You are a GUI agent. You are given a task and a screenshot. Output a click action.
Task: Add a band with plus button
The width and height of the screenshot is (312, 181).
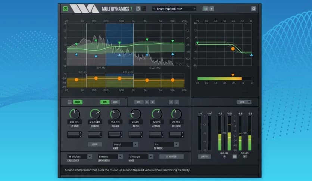click(x=171, y=102)
